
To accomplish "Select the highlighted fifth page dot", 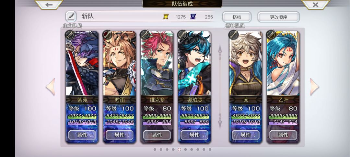I will [179, 150].
